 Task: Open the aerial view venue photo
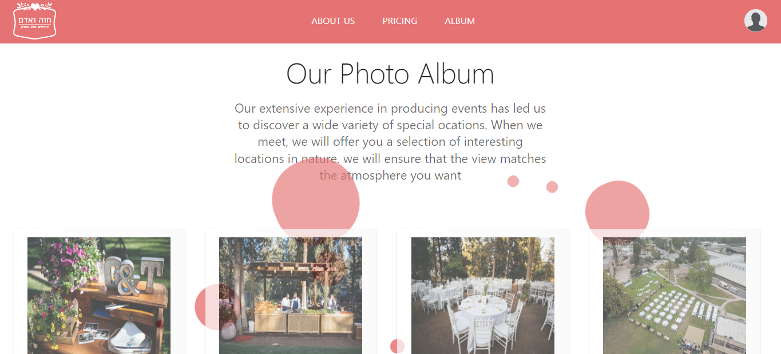point(675,296)
